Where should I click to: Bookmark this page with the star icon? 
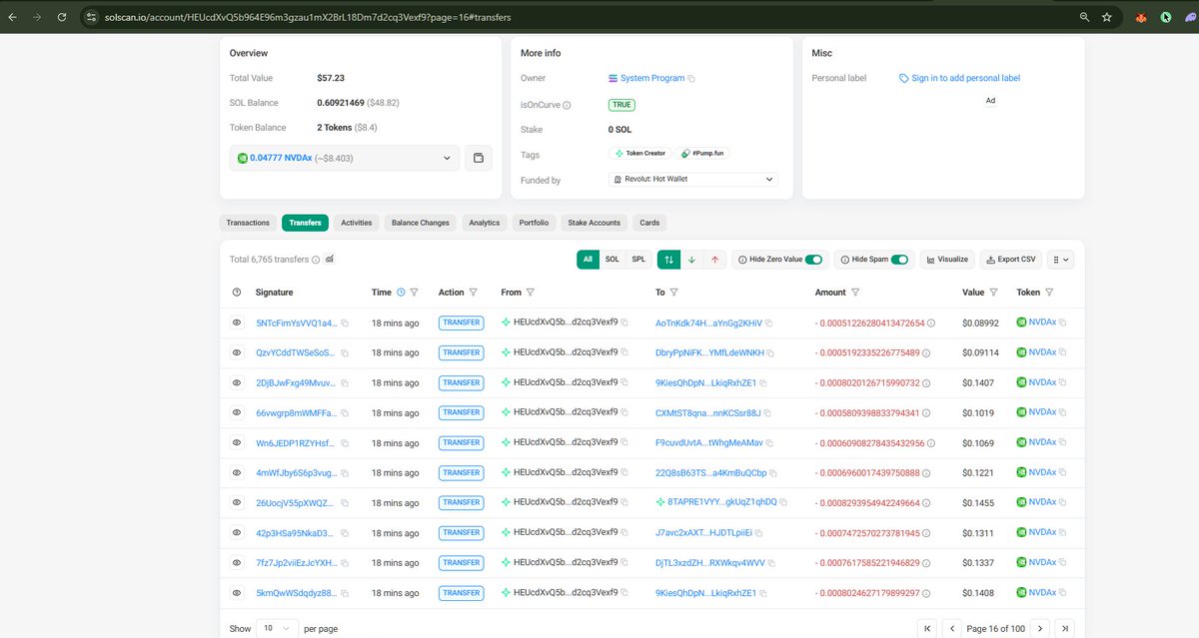click(x=1107, y=17)
